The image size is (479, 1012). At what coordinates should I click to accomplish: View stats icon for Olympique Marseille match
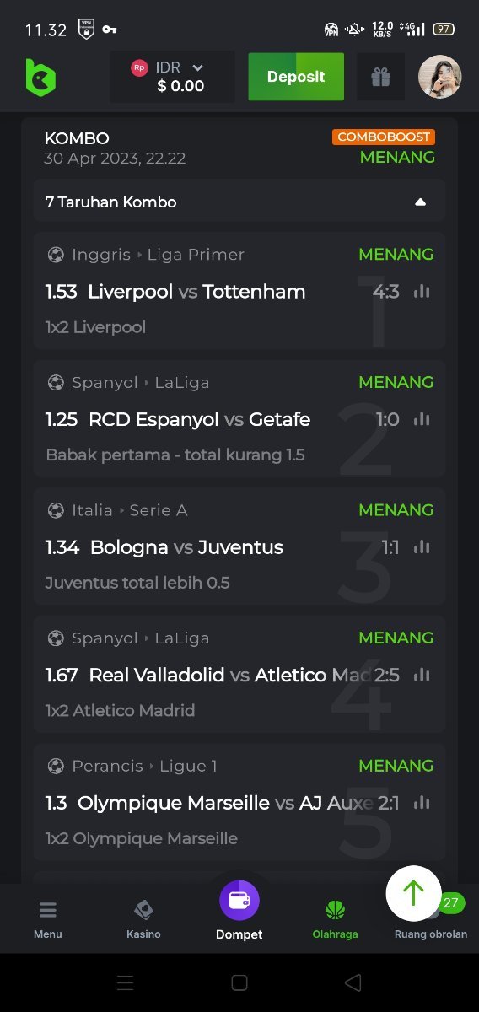422,803
